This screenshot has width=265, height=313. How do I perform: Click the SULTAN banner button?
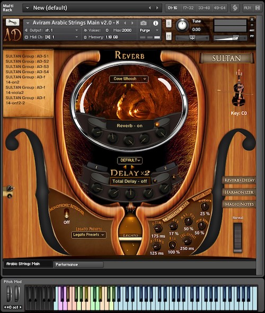pyautogui.click(x=226, y=58)
